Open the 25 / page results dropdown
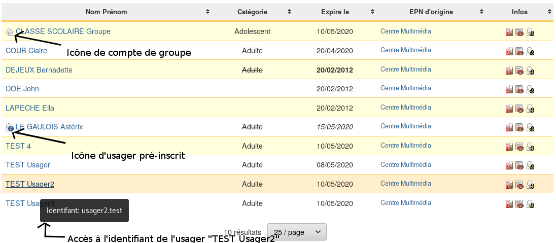Image resolution: width=556 pixels, height=243 pixels. point(297,232)
